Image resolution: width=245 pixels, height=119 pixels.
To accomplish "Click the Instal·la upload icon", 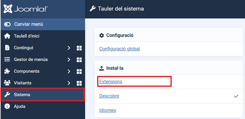I will click(x=102, y=68).
